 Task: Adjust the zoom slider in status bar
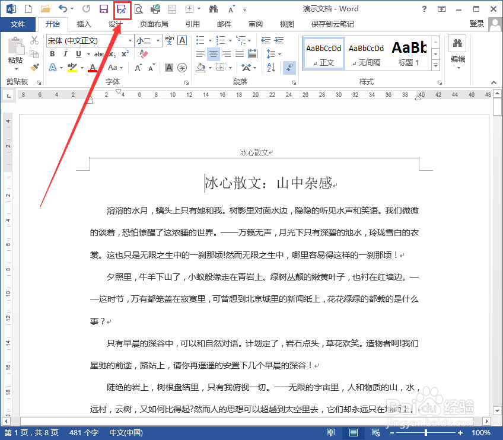click(426, 433)
